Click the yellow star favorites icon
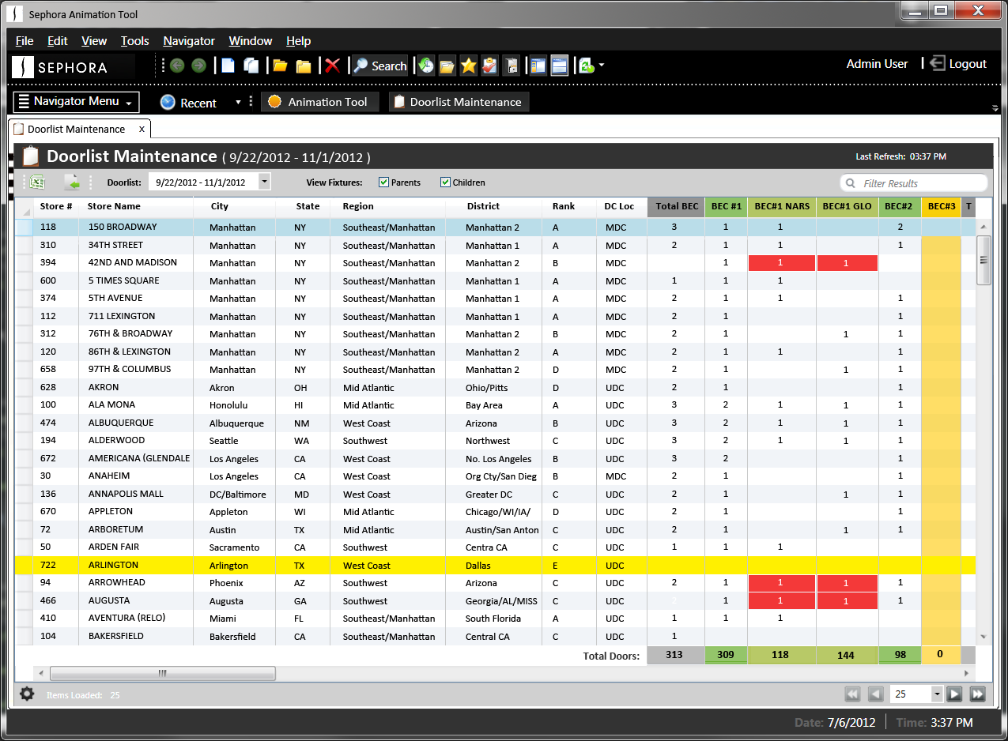This screenshot has width=1008, height=741. click(x=469, y=66)
